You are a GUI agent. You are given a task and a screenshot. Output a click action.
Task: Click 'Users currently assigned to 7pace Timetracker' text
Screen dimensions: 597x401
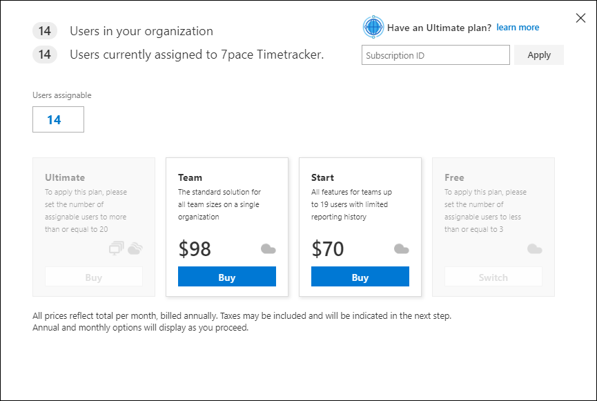pos(197,55)
